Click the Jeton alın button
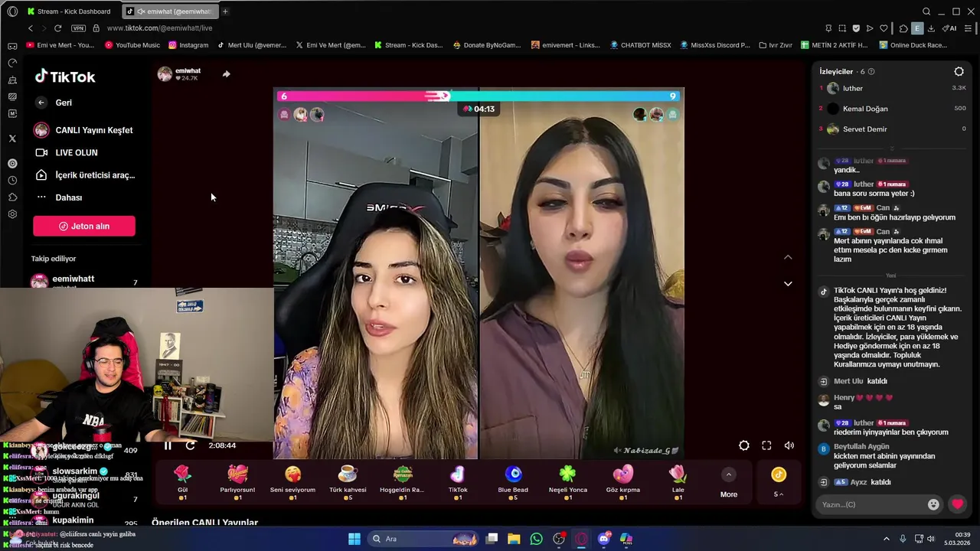 point(84,226)
